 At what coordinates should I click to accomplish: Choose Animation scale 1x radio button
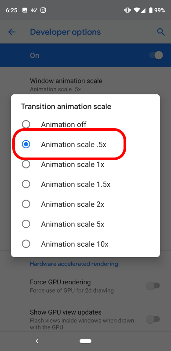click(x=26, y=164)
